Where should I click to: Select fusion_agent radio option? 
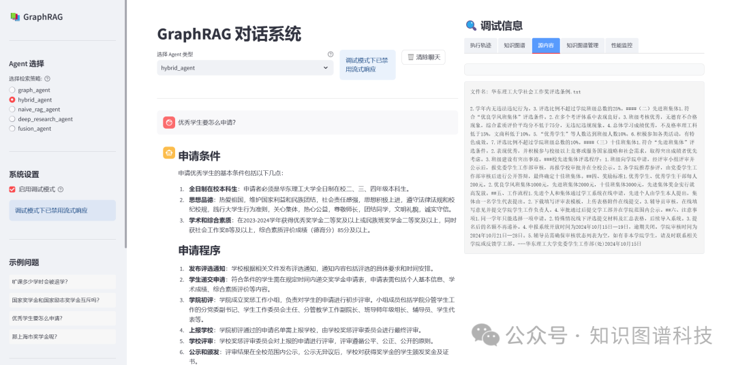pyautogui.click(x=30, y=129)
